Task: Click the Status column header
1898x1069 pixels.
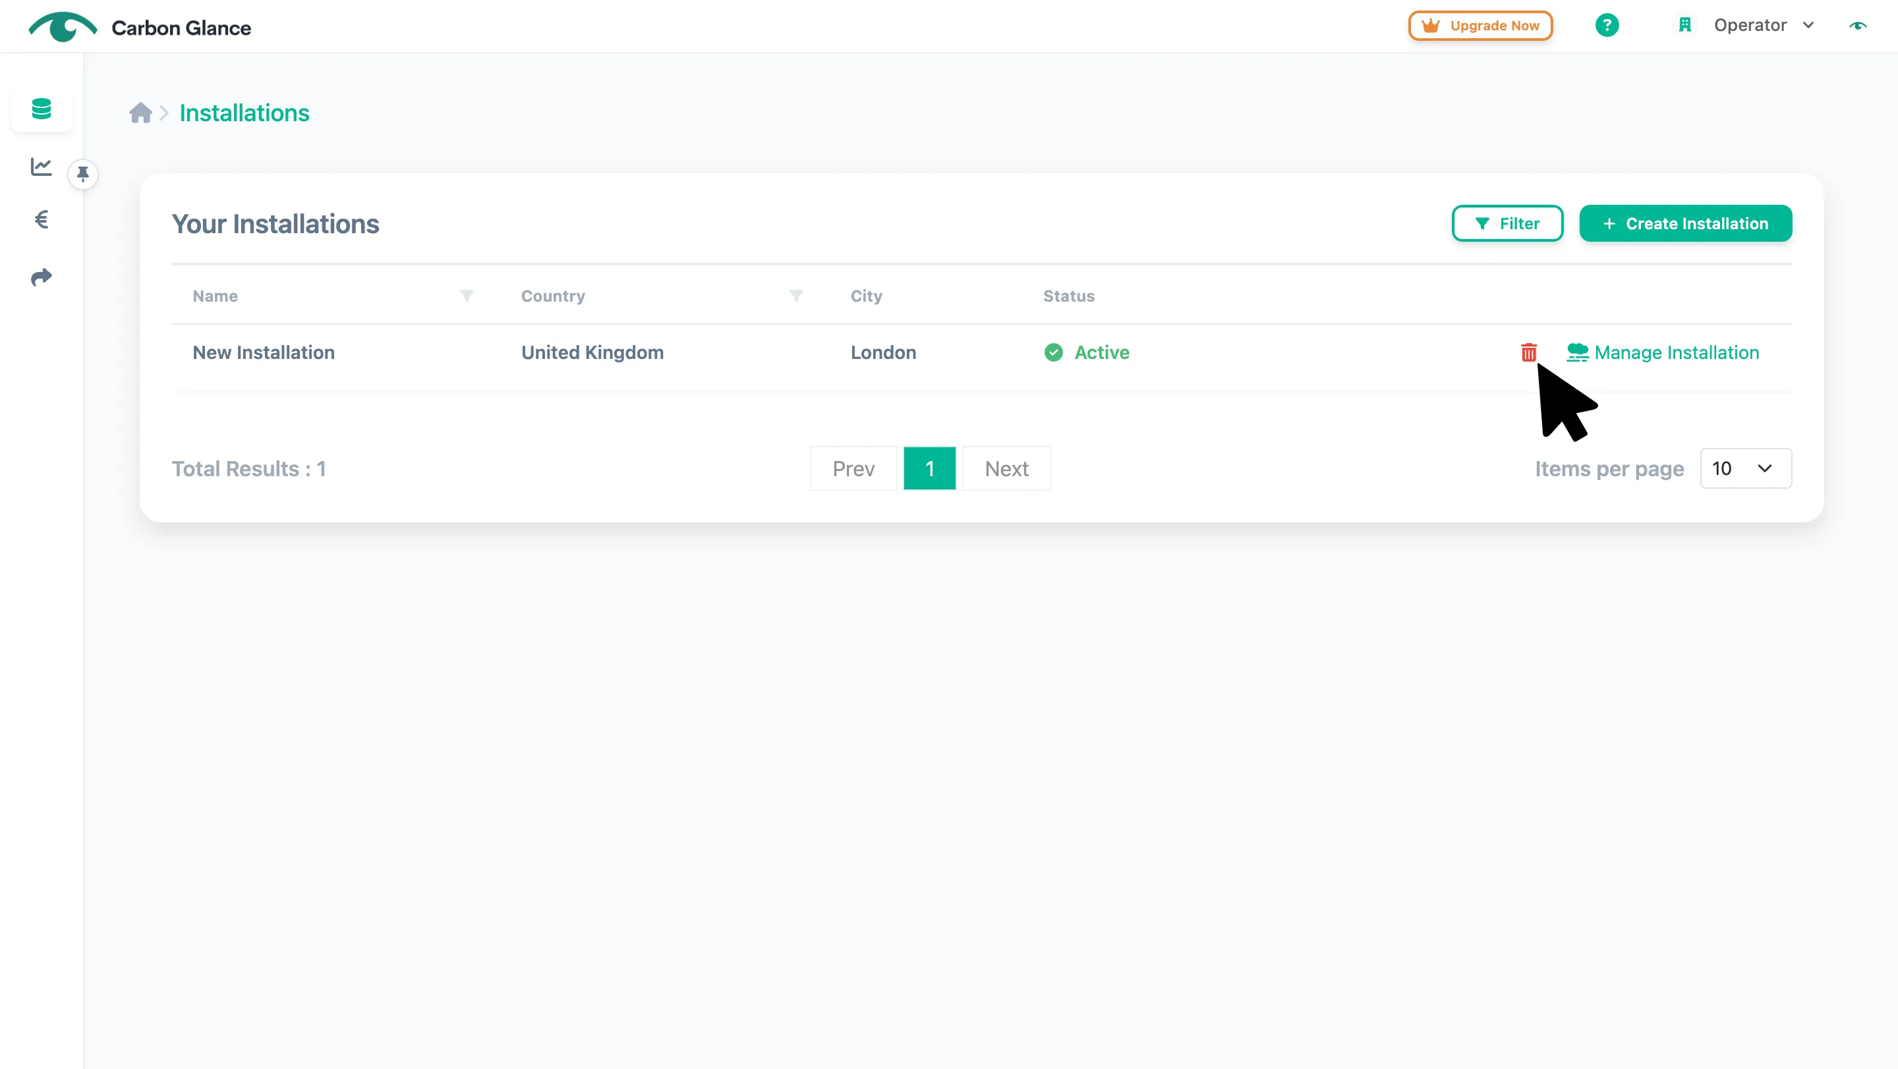Action: point(1068,296)
